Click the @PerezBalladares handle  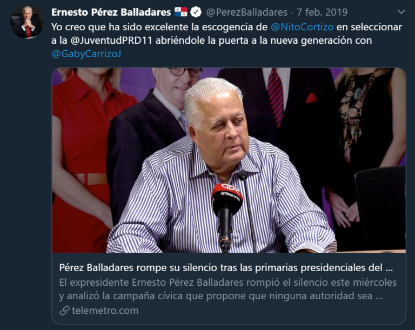[246, 12]
